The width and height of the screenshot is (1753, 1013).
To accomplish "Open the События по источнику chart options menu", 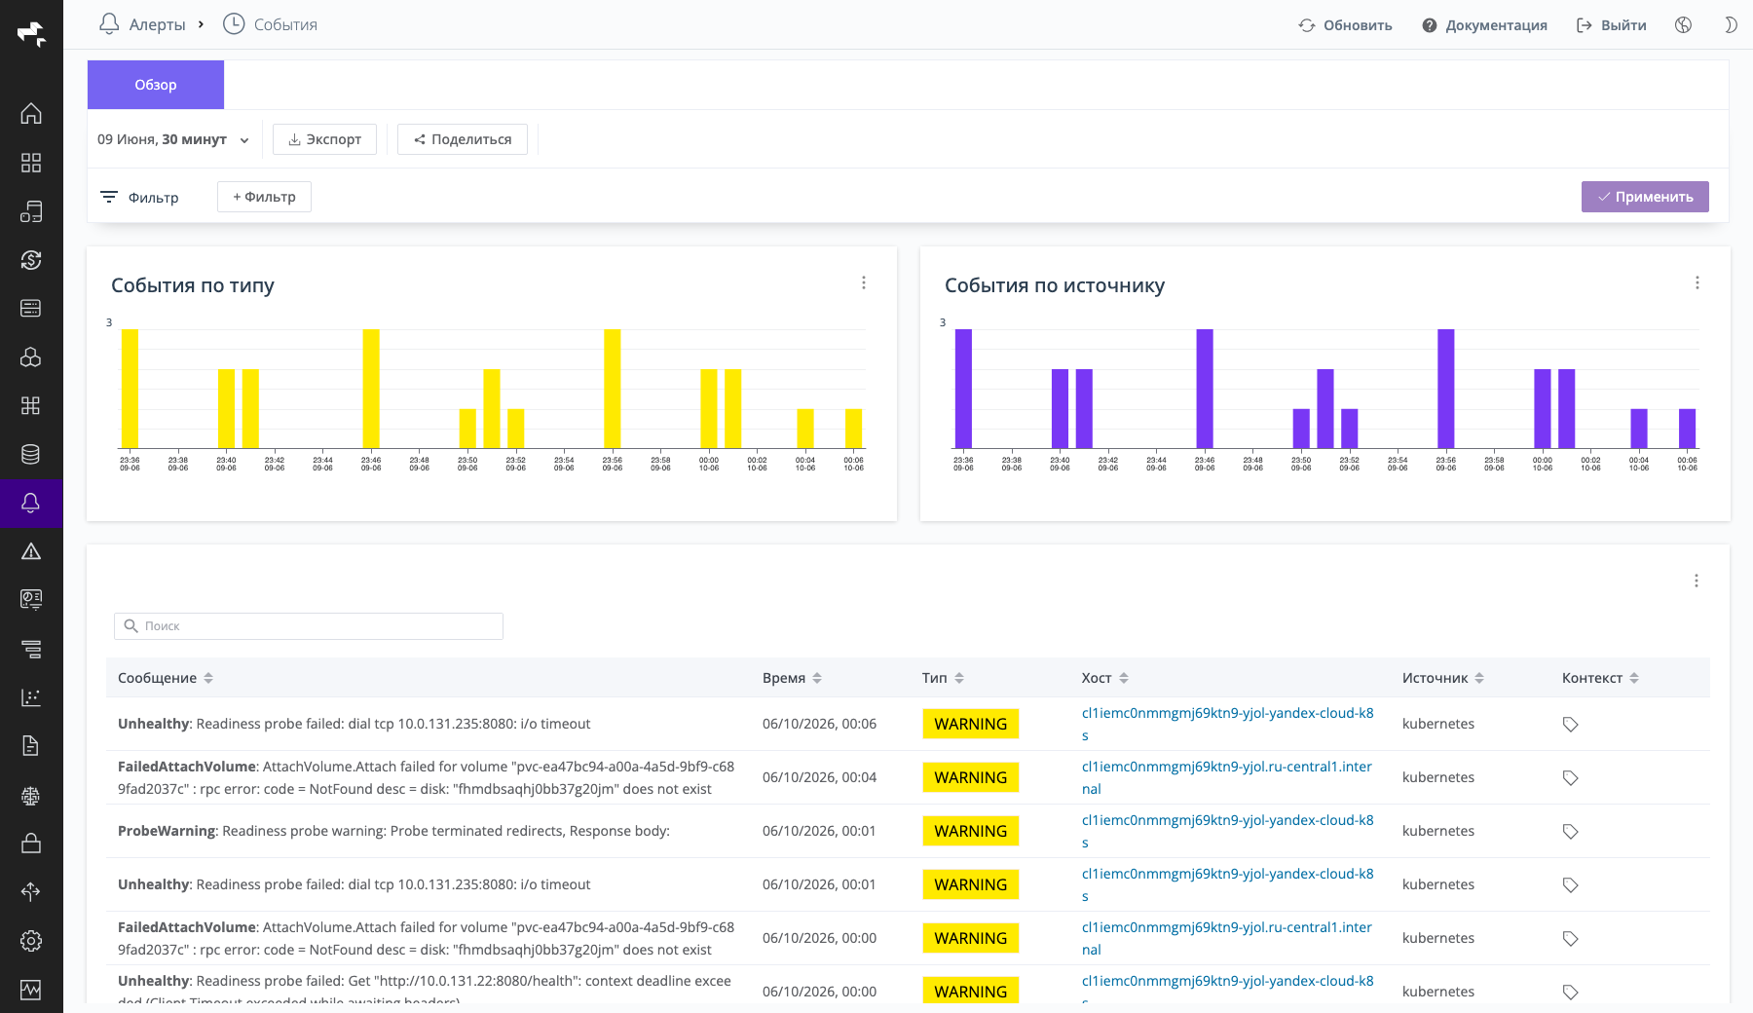I will tap(1697, 282).
